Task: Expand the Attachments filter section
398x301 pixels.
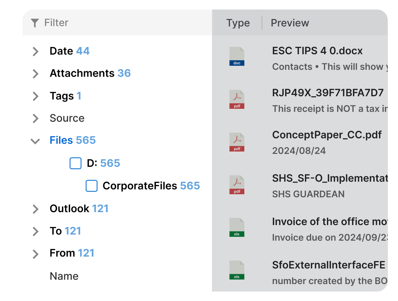Action: click(35, 74)
